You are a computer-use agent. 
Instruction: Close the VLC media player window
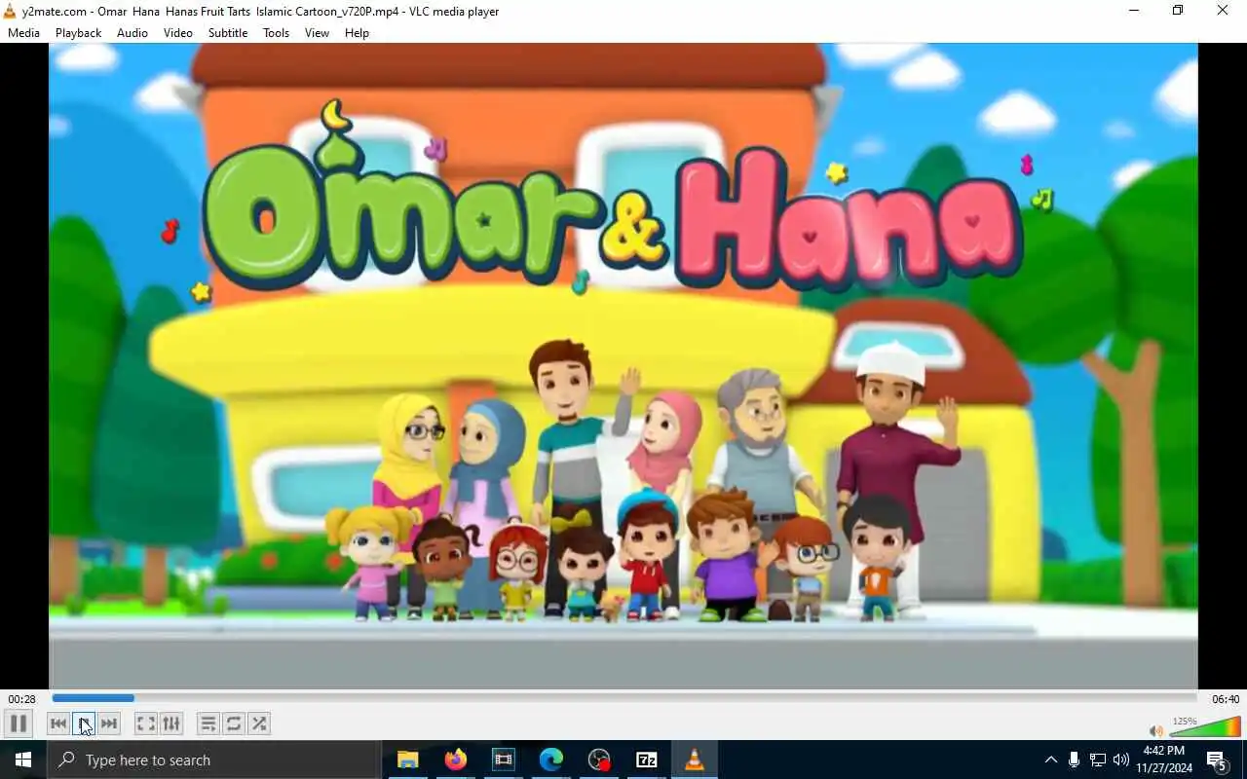tap(1223, 11)
